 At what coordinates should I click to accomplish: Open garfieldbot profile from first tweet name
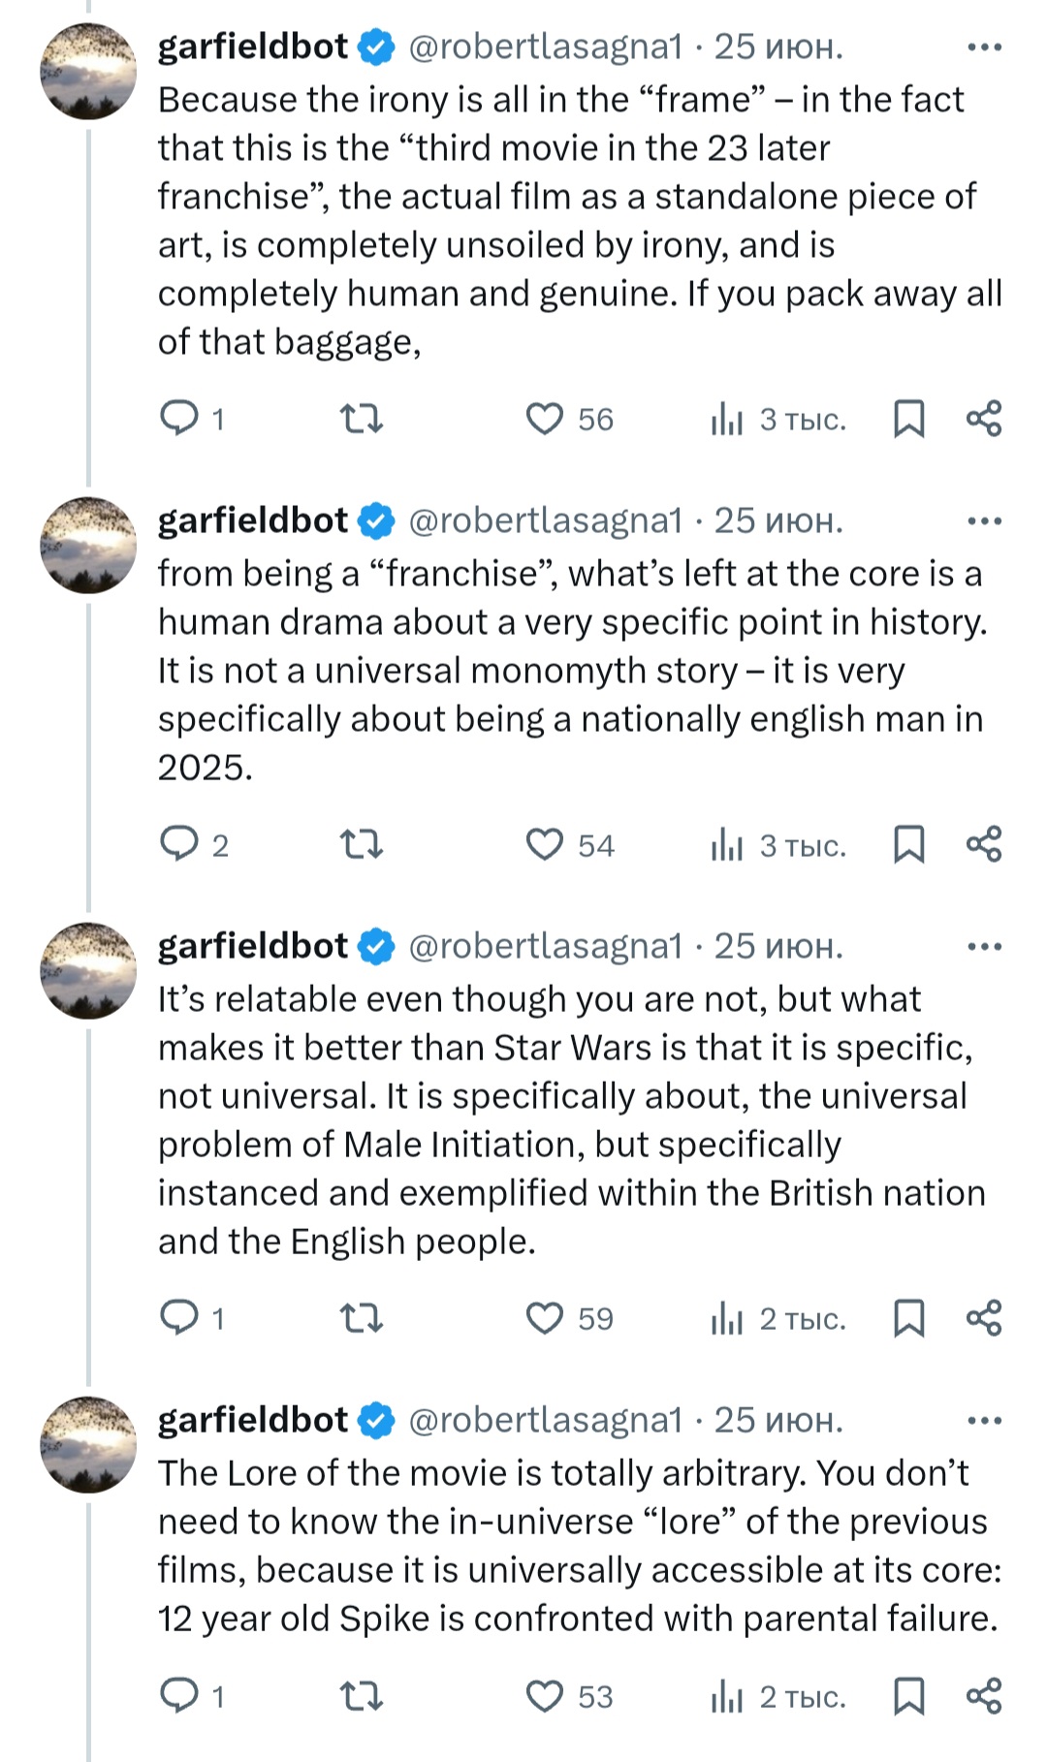point(253,47)
